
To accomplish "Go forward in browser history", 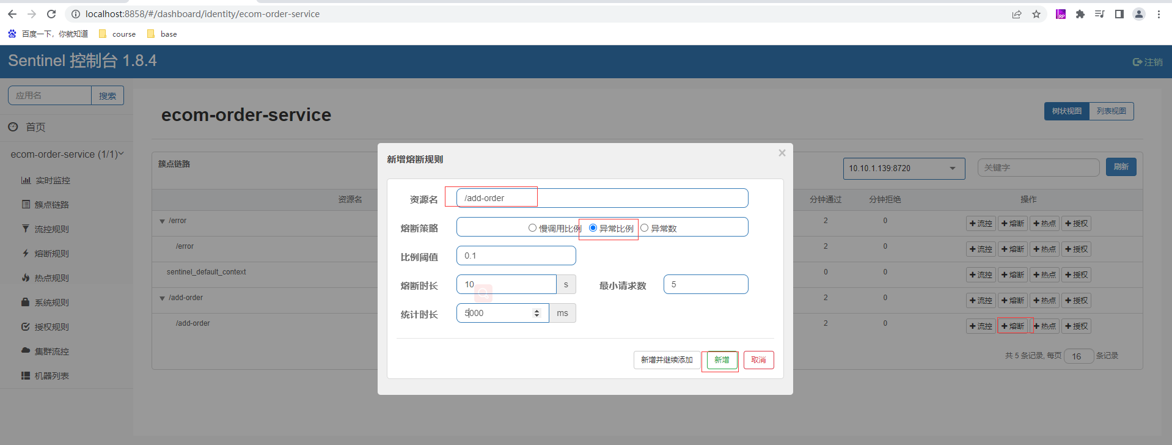I will pyautogui.click(x=32, y=14).
